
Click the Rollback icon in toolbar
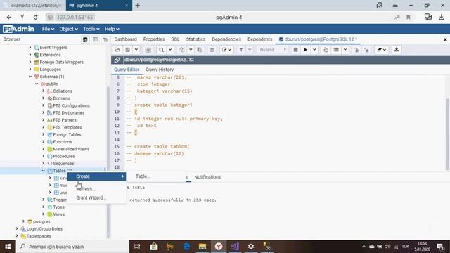(366, 50)
